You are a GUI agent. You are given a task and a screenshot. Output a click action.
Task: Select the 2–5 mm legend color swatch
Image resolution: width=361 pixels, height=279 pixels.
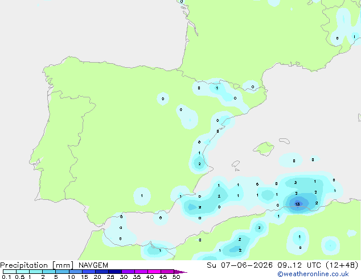[x=49, y=272]
